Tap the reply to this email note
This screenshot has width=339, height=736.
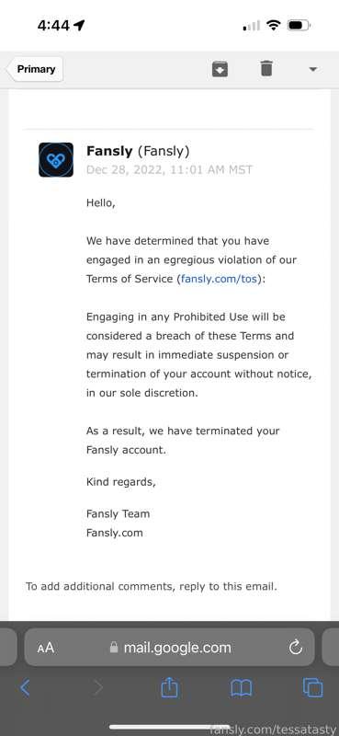coord(152,586)
